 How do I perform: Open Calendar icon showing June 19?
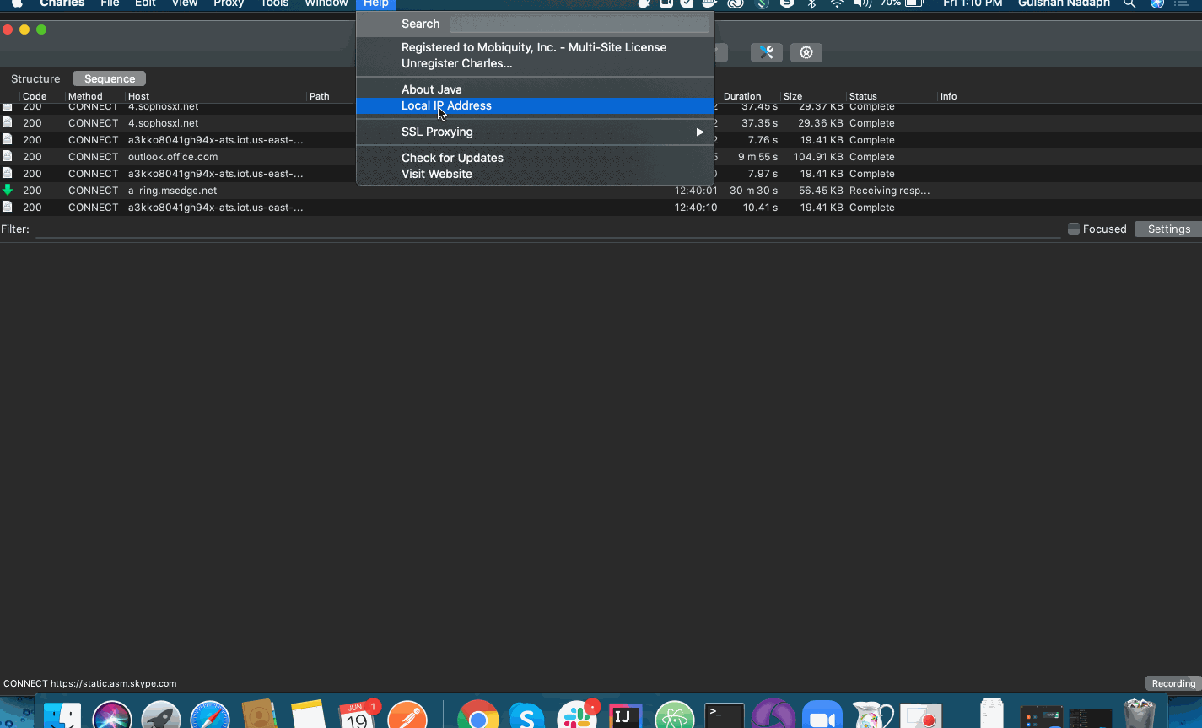pos(358,715)
